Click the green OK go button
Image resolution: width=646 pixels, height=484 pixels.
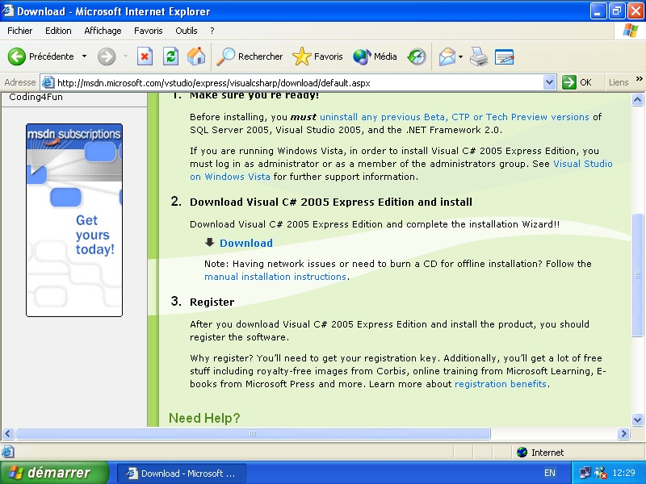[577, 82]
